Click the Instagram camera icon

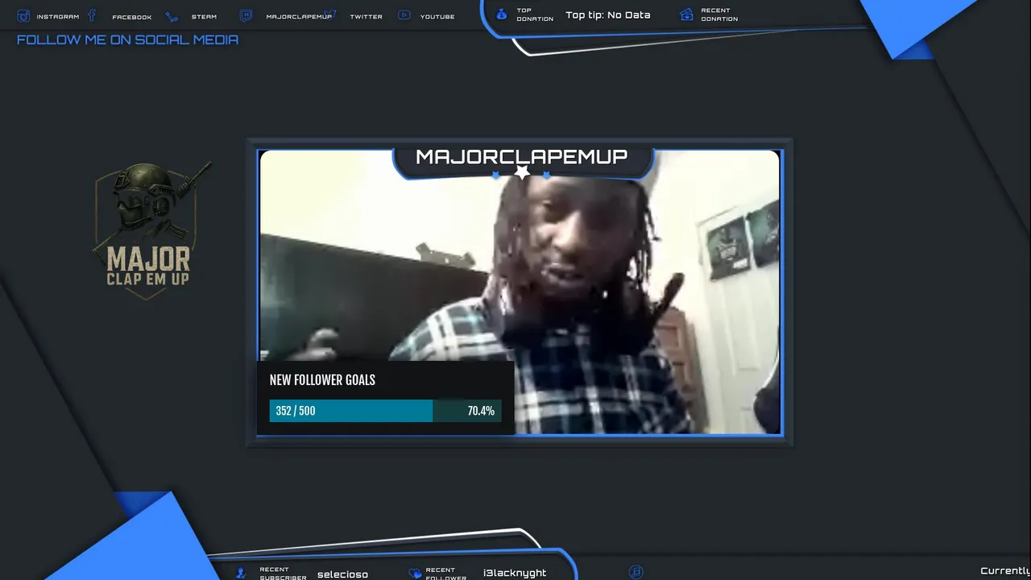[23, 16]
